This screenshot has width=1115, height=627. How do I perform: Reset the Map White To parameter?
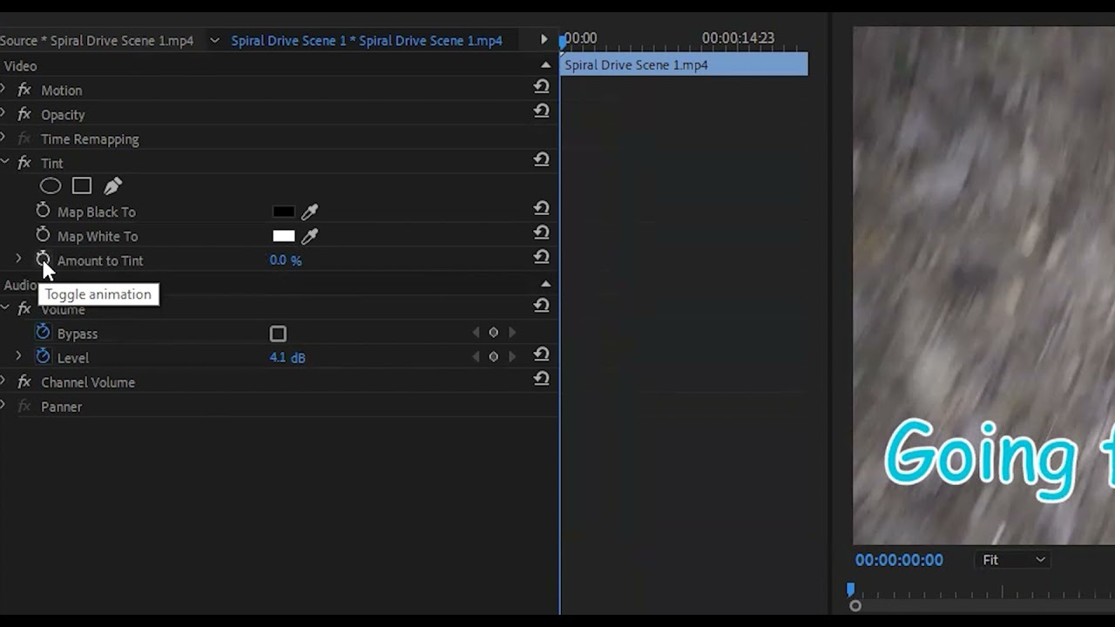(541, 233)
